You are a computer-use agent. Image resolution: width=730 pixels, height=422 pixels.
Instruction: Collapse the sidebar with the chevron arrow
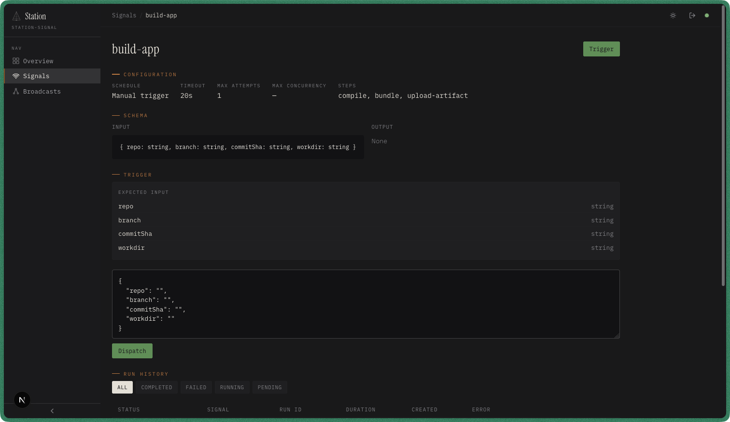click(52, 410)
